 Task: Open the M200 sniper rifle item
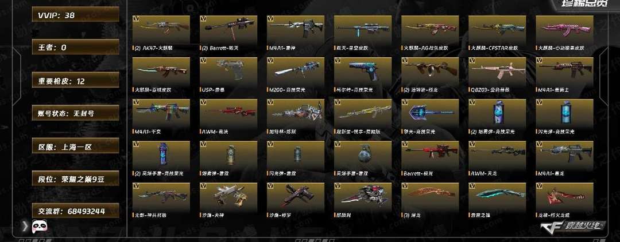[x=296, y=72]
